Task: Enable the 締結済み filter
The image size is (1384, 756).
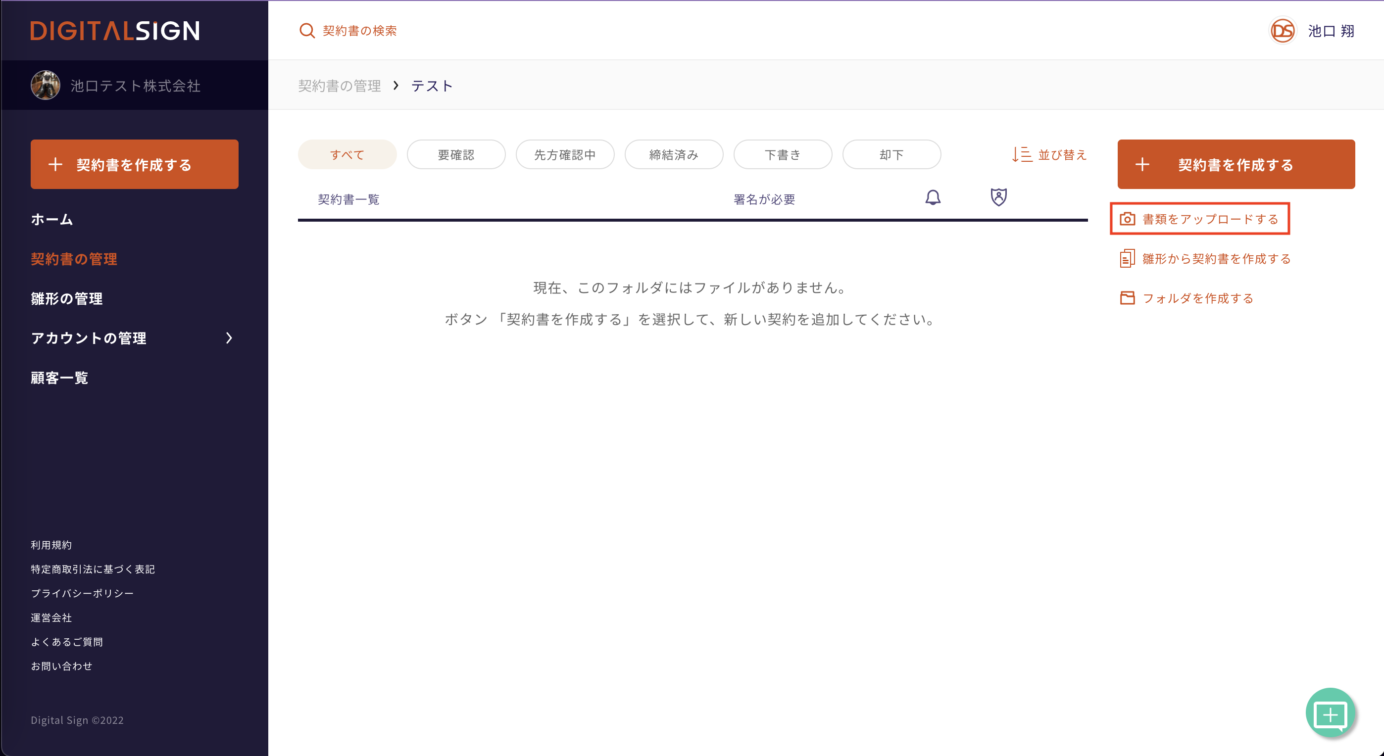Action: point(674,154)
